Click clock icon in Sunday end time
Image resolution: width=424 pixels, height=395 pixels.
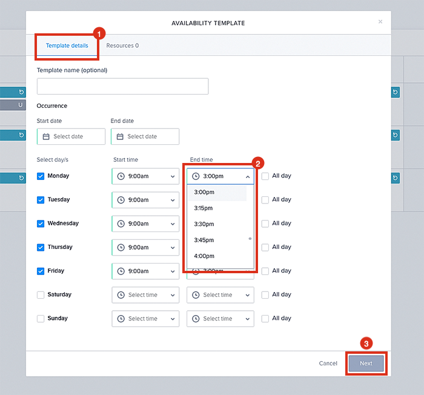pyautogui.click(x=196, y=319)
